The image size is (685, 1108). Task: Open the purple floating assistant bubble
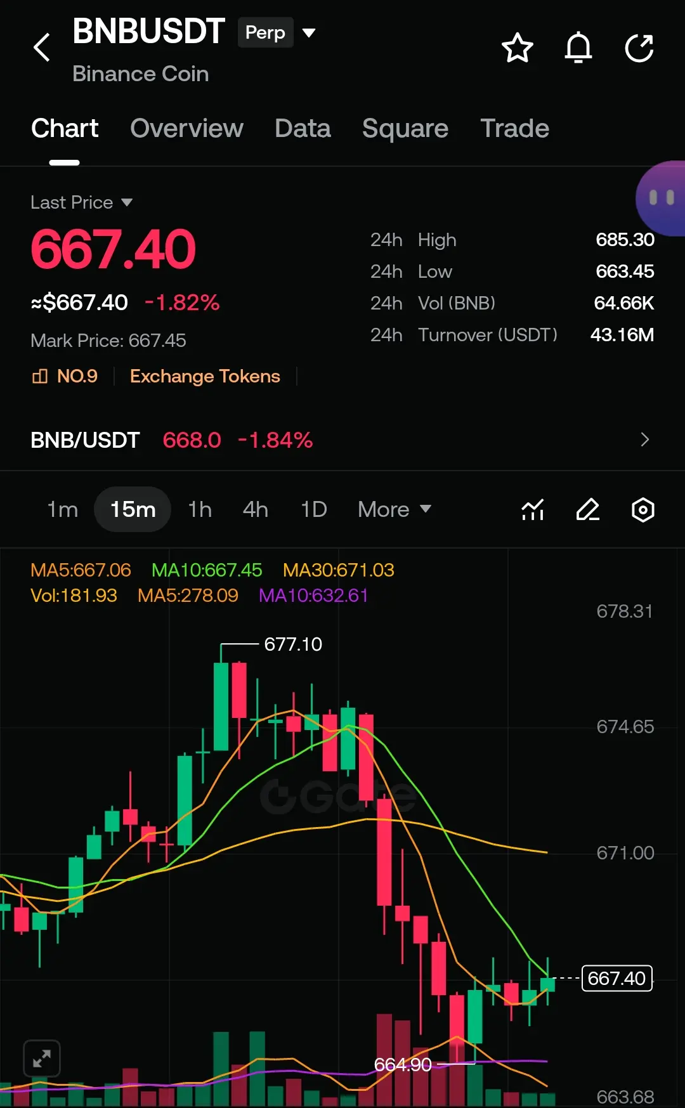660,199
